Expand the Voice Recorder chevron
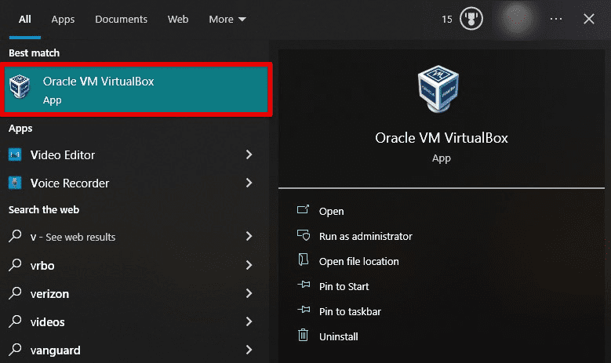611x363 pixels. point(249,183)
